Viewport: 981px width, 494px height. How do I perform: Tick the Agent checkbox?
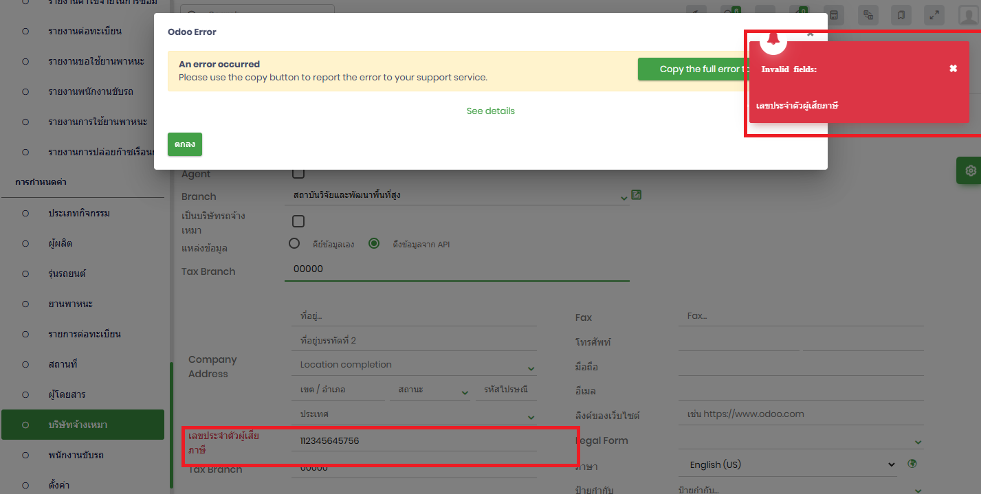(x=298, y=173)
